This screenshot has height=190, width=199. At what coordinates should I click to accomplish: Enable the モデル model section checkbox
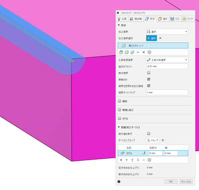(x=120, y=118)
